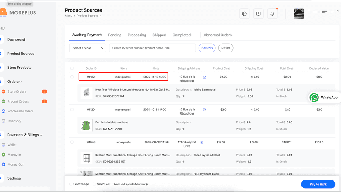Open the Select a Store dropdown
This screenshot has width=341, height=192.
pyautogui.click(x=88, y=48)
